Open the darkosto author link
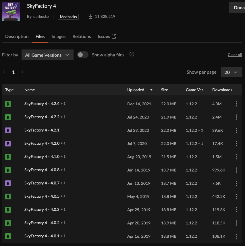The image size is (245, 246). pyautogui.click(x=41, y=16)
